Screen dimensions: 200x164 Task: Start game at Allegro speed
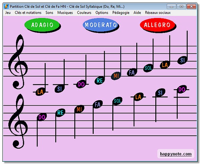[157, 25]
